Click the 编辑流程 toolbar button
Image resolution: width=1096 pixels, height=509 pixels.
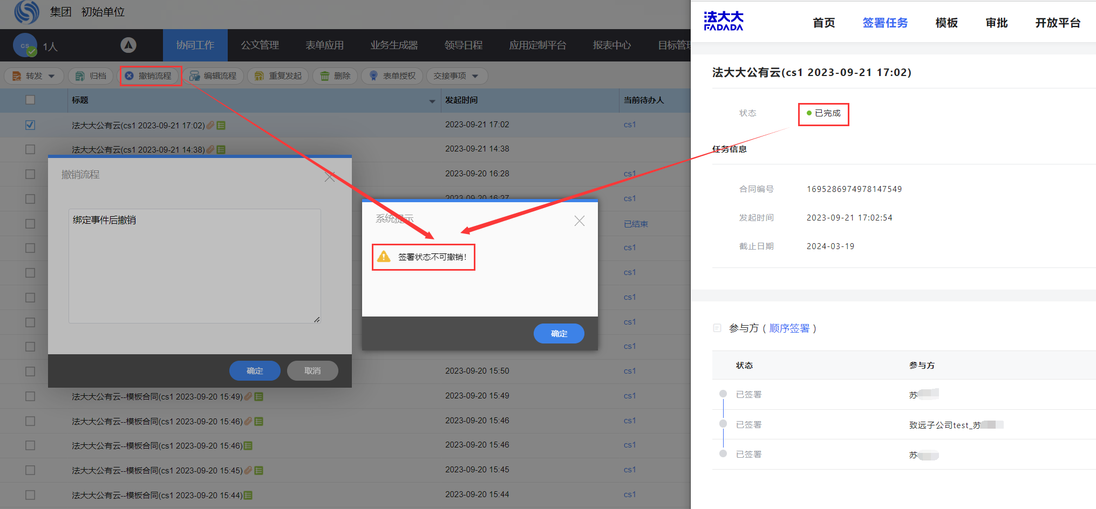pyautogui.click(x=213, y=76)
